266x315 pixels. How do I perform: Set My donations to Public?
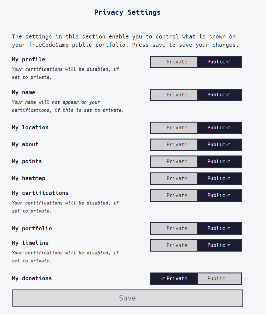point(219,278)
